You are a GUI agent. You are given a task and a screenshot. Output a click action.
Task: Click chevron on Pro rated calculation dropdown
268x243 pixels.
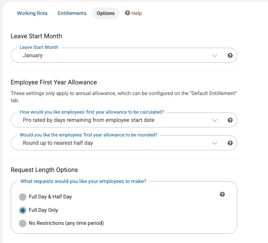coord(214,120)
